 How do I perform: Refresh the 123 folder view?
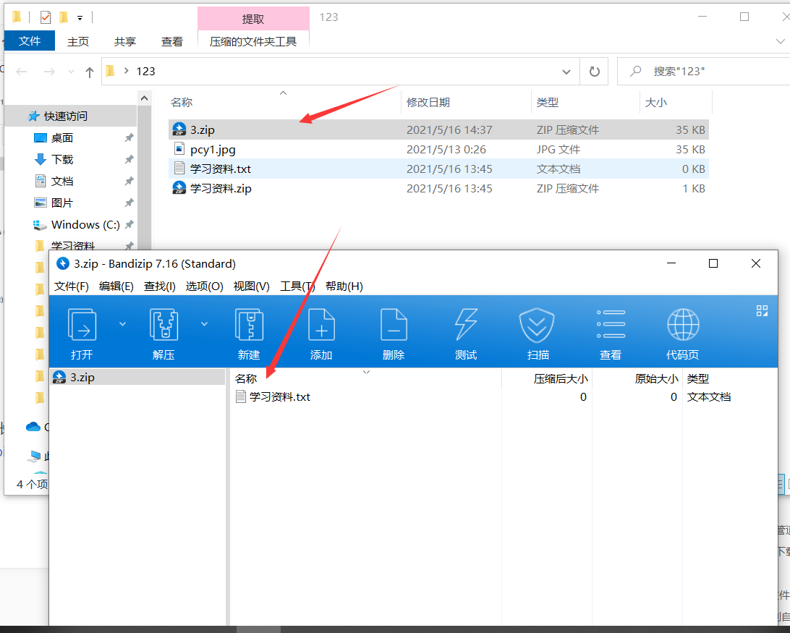595,72
